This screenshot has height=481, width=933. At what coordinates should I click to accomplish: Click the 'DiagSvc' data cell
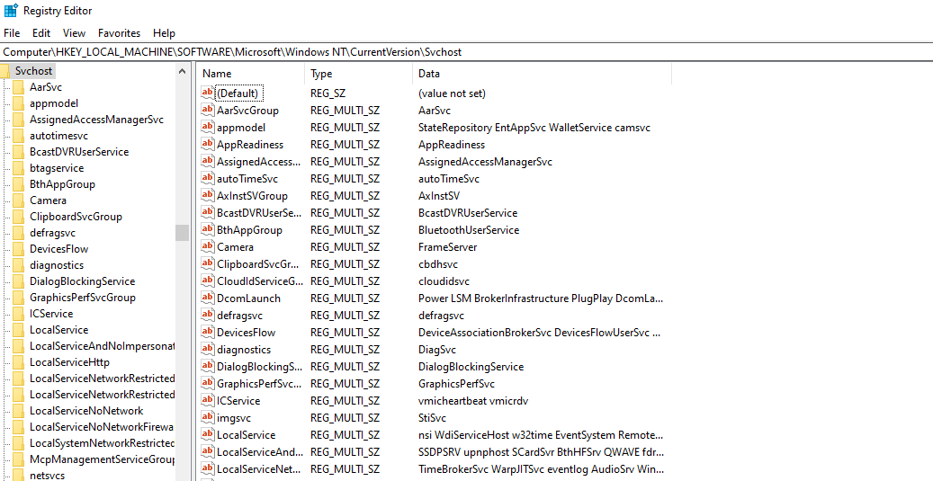point(437,350)
